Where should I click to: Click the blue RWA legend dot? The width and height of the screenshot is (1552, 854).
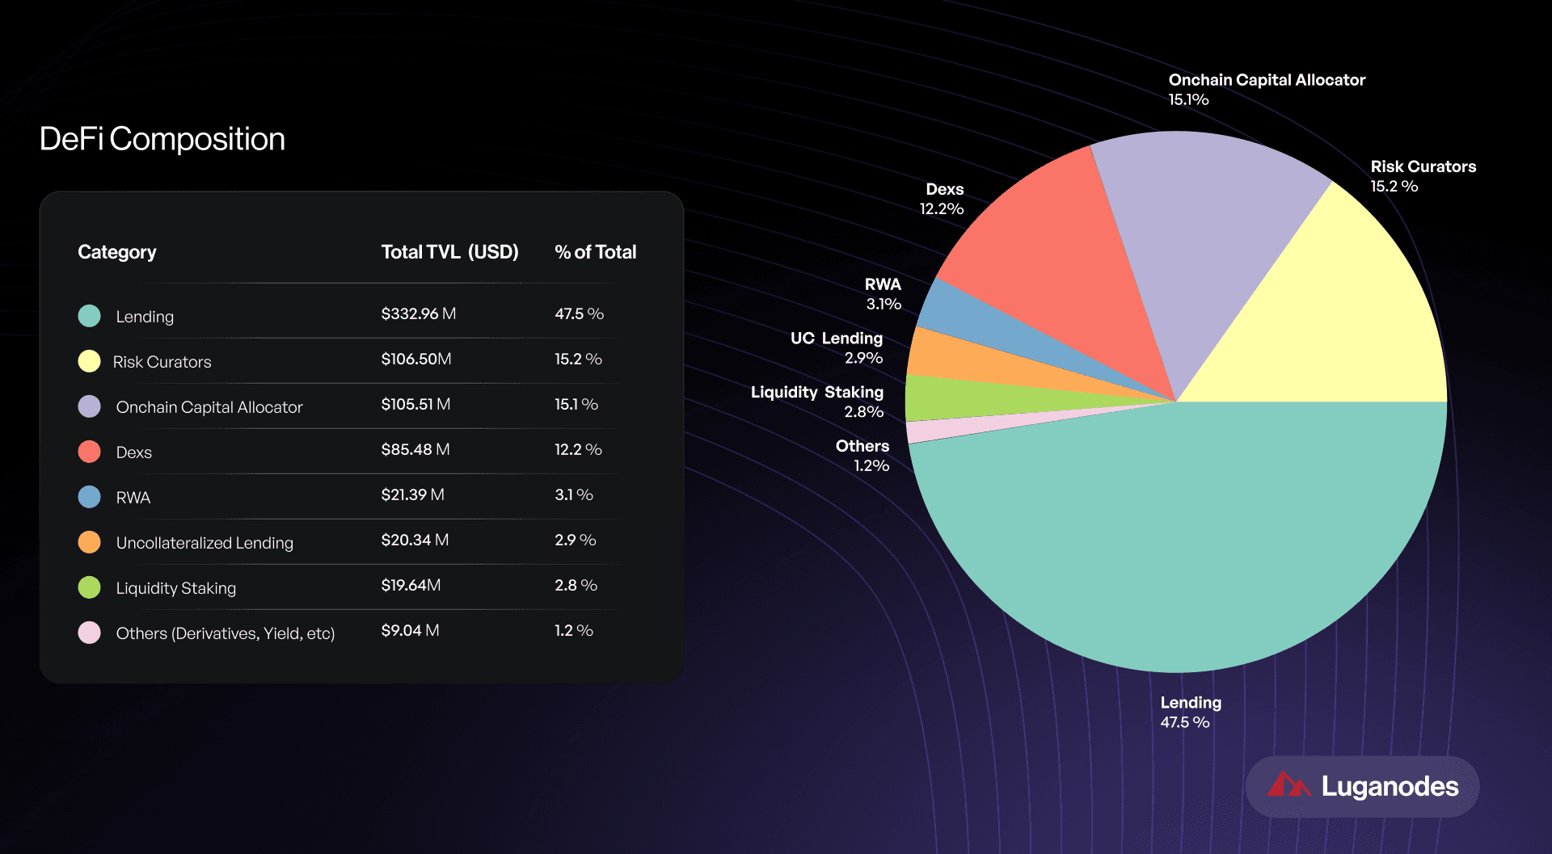(x=89, y=497)
